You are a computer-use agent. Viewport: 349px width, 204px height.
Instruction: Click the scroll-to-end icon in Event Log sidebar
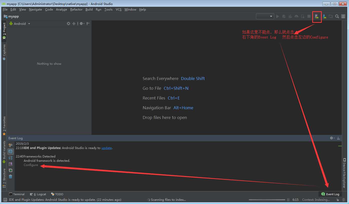click(10, 164)
